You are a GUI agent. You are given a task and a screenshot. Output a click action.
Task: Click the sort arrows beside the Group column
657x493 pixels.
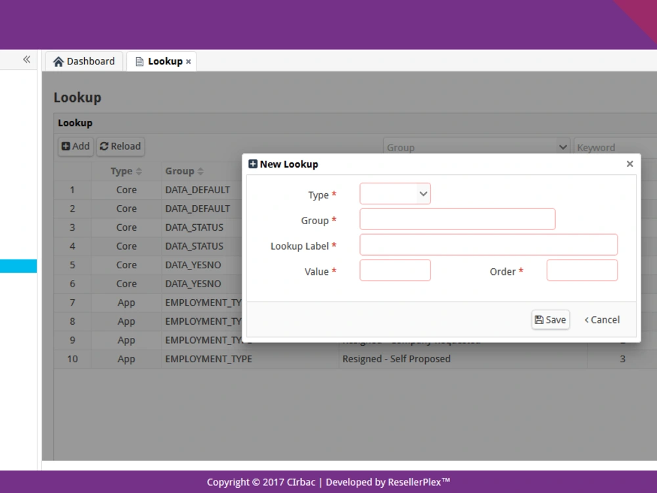(x=200, y=170)
